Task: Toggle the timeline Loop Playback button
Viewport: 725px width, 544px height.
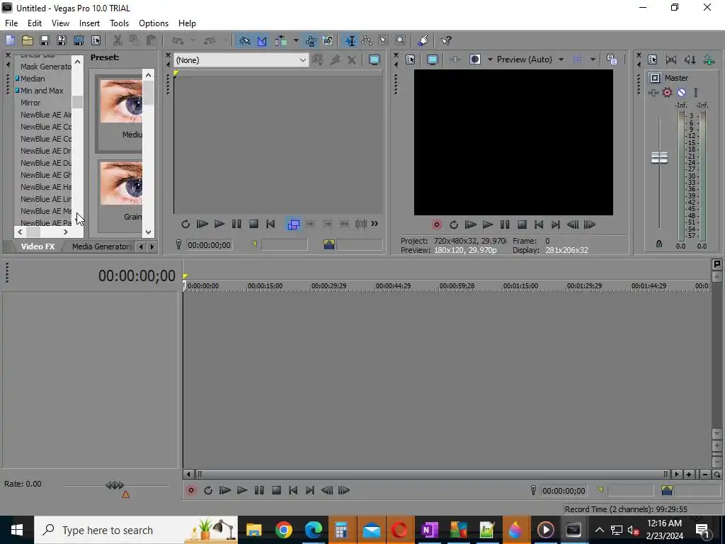Action: pos(208,490)
